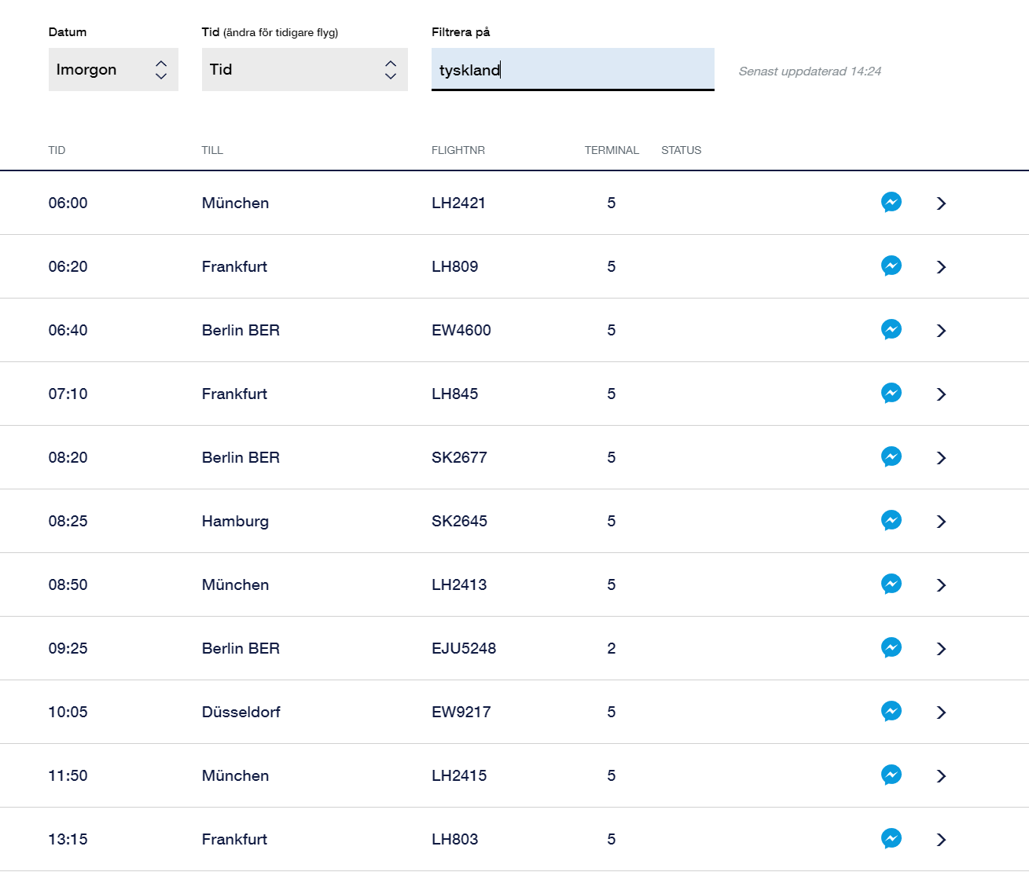Open Messenger for Düsseldorf flight EW9217
Screen dimensions: 1029x872
click(891, 712)
